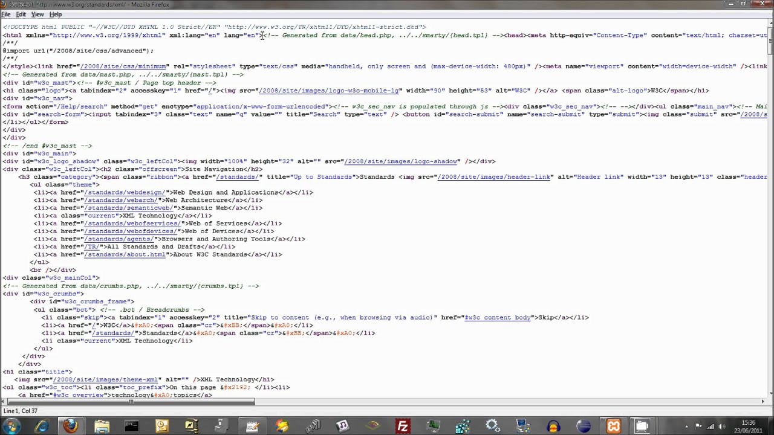Open the gear-shaped taskbar icon
Viewport: 774px width, 435px height.
492,427
